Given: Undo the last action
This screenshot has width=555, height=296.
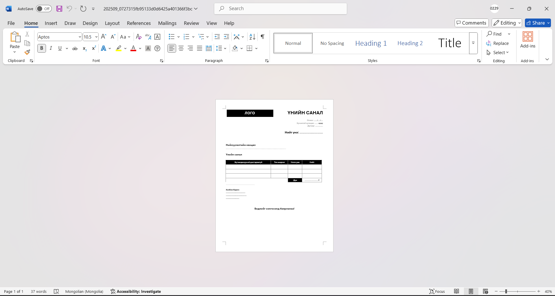Looking at the screenshot, I should (x=69, y=9).
